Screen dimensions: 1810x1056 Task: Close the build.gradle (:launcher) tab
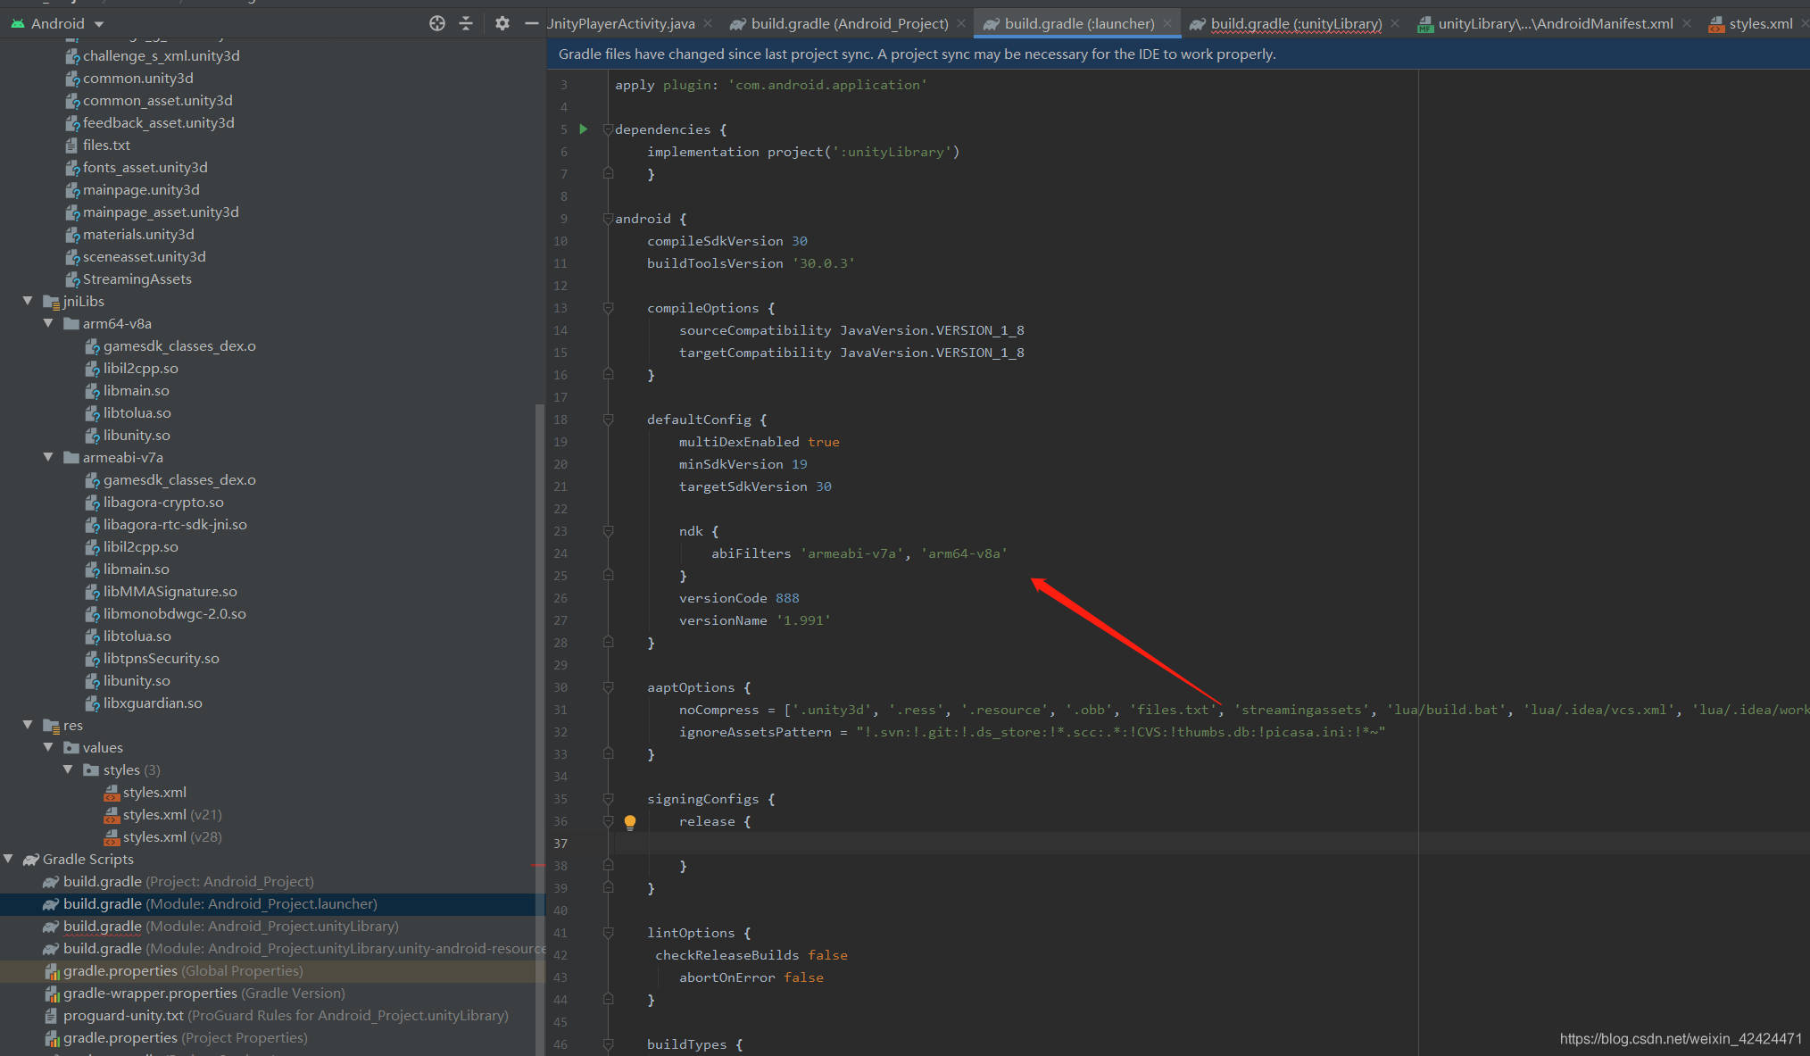click(1167, 24)
